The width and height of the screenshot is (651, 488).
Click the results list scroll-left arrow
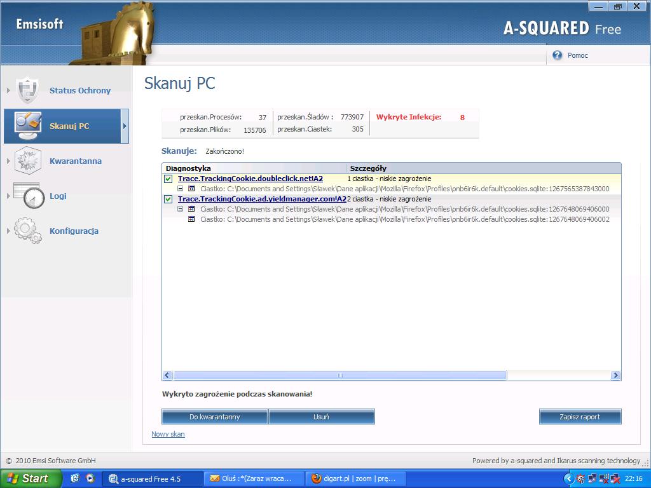coord(167,376)
